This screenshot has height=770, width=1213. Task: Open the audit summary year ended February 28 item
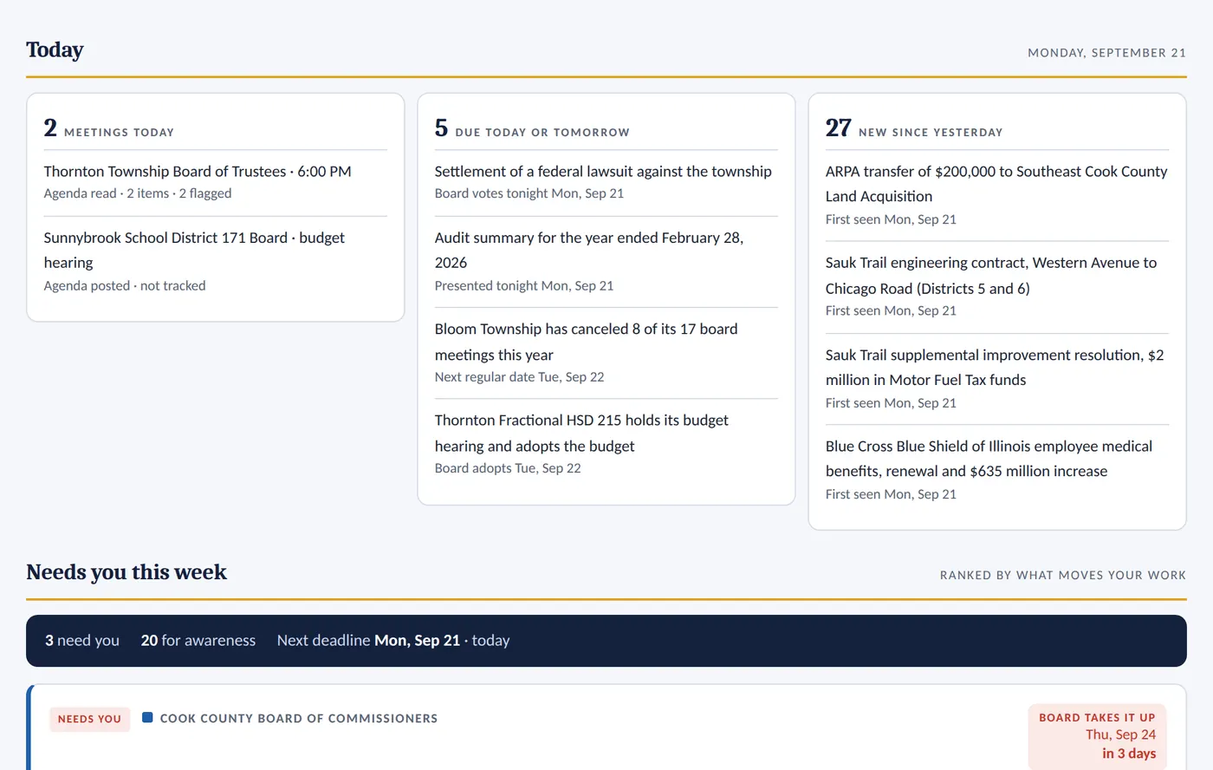pos(589,250)
